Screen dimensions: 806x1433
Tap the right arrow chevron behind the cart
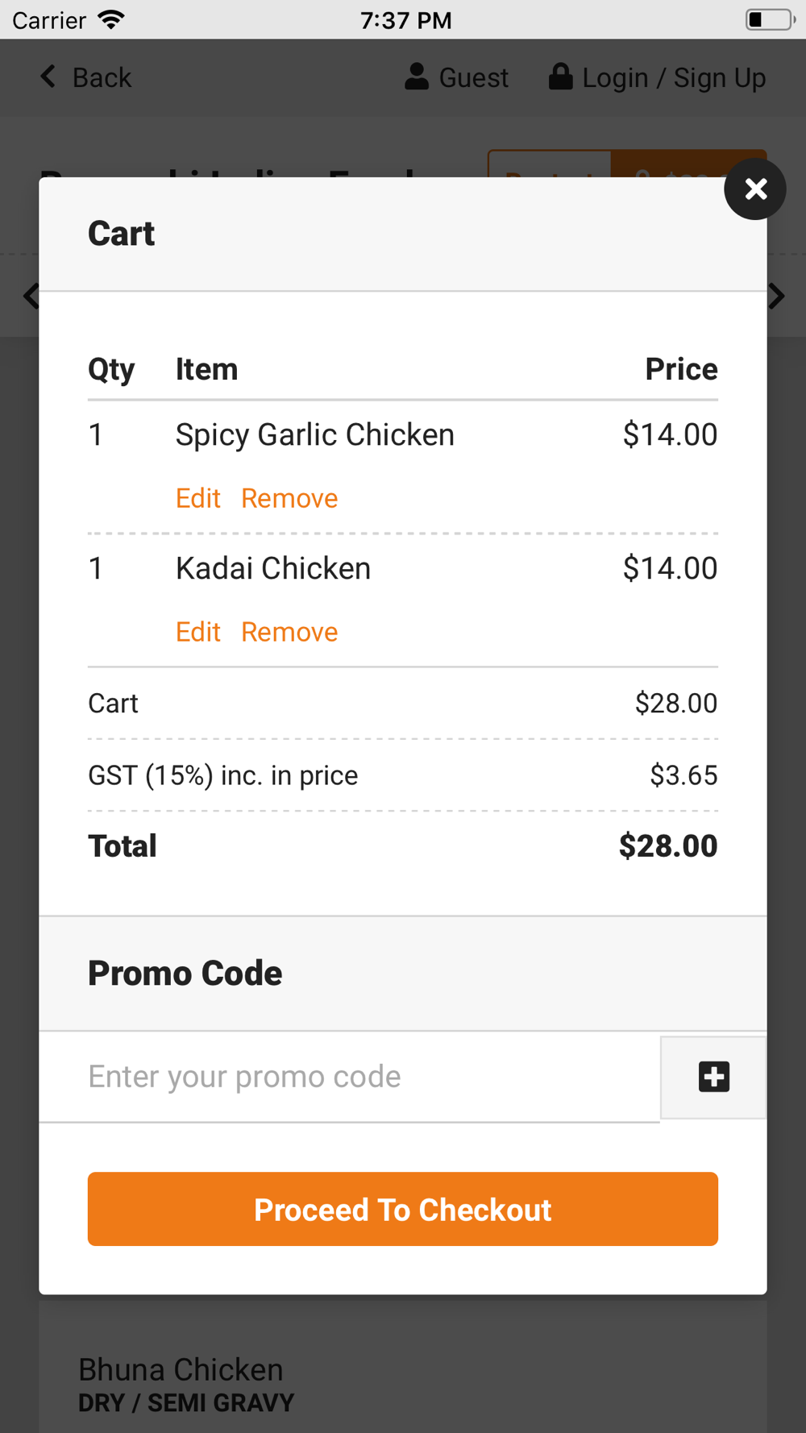[x=777, y=297]
